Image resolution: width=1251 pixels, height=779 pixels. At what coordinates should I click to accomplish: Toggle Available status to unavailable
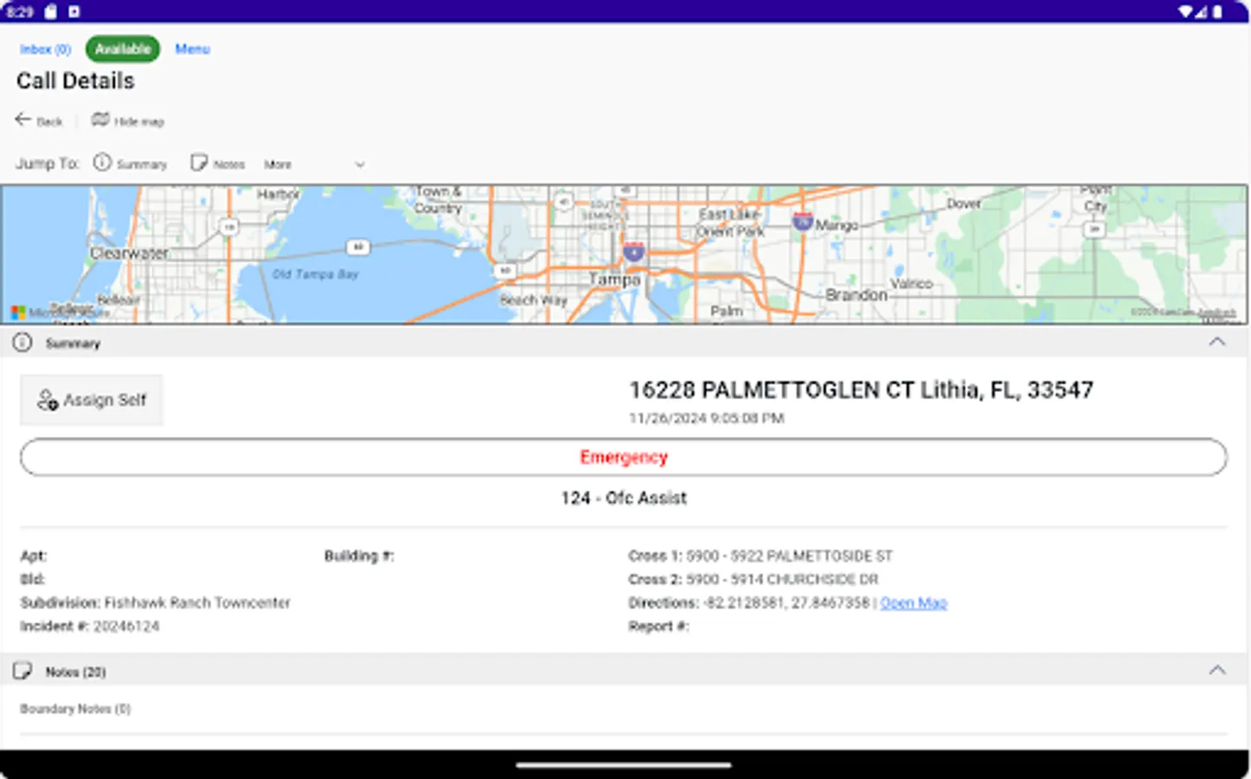click(x=122, y=48)
